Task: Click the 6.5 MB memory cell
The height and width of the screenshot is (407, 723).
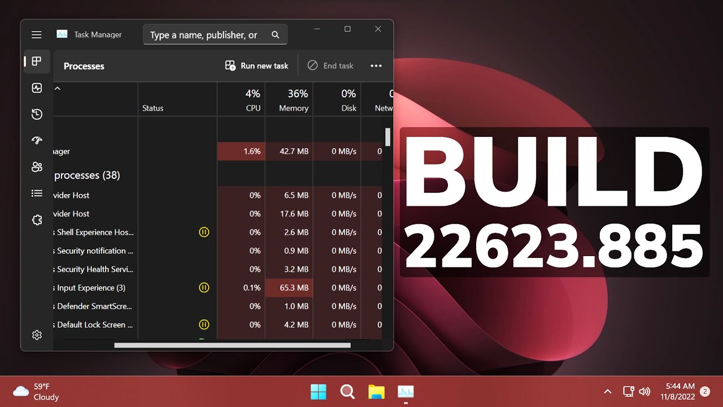Action: coord(289,195)
